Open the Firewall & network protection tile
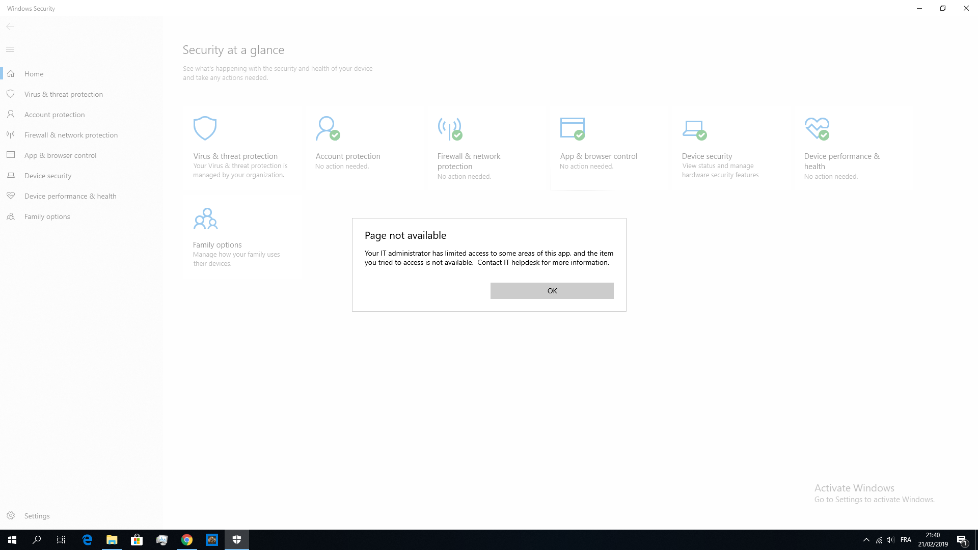This screenshot has height=550, width=978. (469, 161)
